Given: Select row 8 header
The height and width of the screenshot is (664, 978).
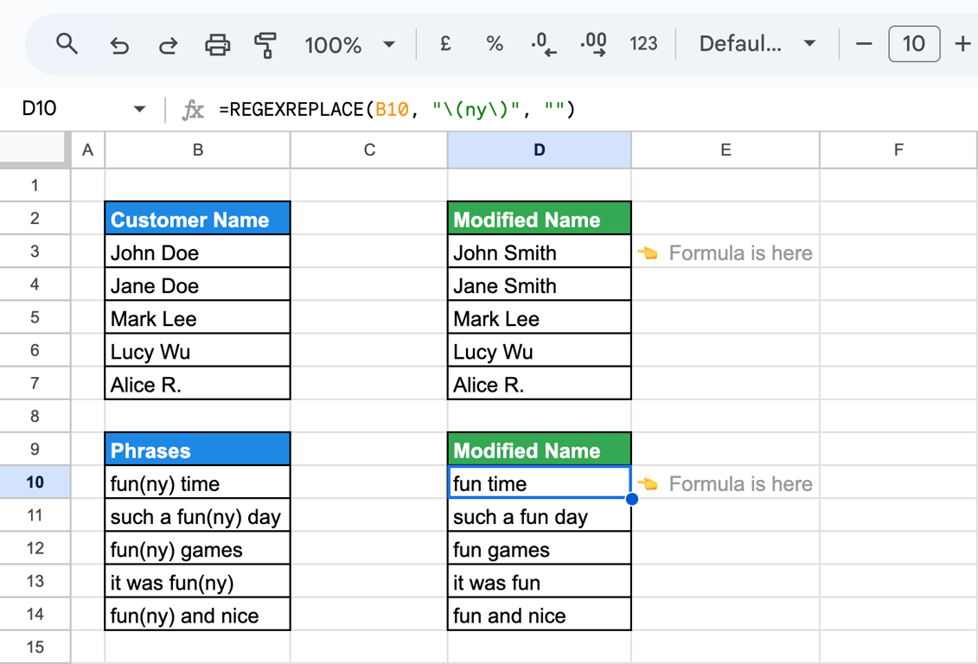Looking at the screenshot, I should click(35, 416).
